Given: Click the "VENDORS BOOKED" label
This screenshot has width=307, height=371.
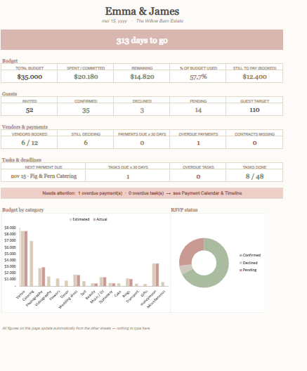Looking at the screenshot, I should pyautogui.click(x=30, y=134).
